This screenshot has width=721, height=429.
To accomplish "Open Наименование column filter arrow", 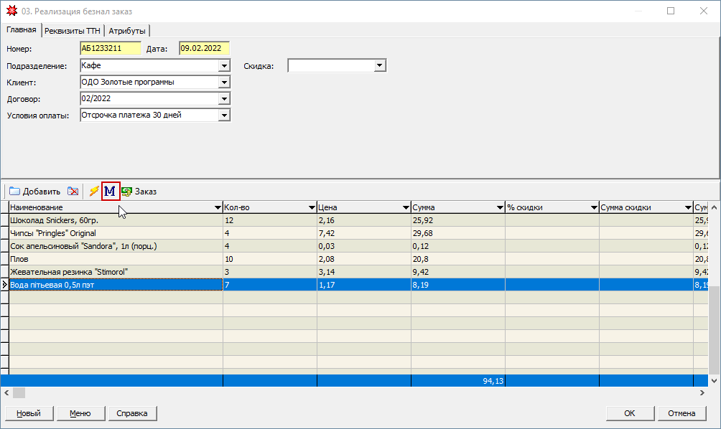I will click(x=218, y=207).
